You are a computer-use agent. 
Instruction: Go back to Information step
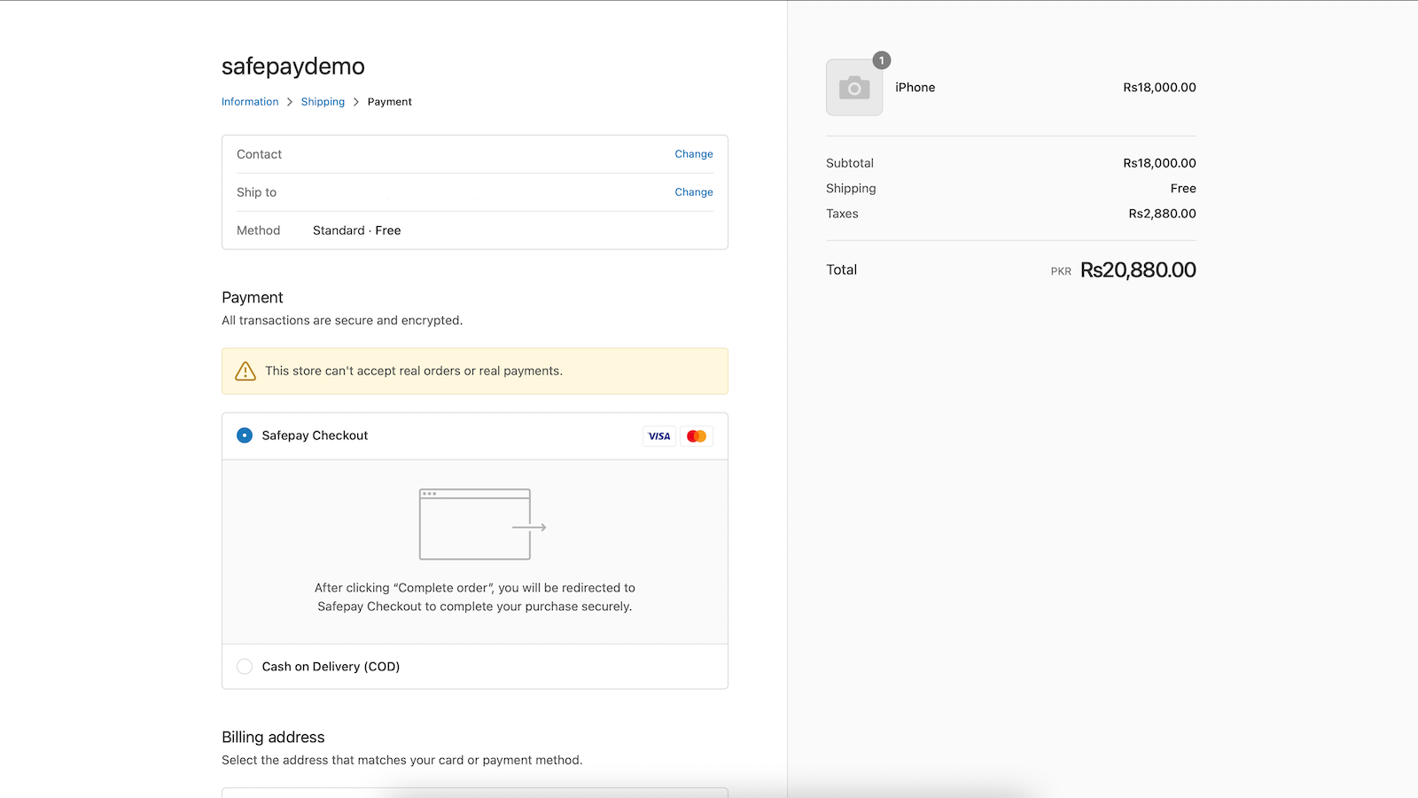pos(250,102)
